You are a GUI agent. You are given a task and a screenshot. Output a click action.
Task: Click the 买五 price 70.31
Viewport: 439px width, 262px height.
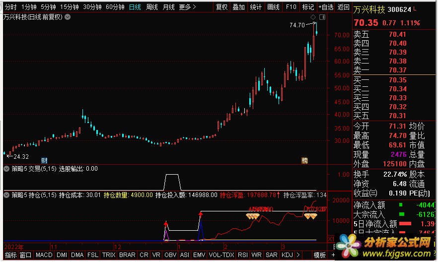(398, 116)
